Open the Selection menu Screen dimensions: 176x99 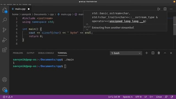[x=9, y=4]
